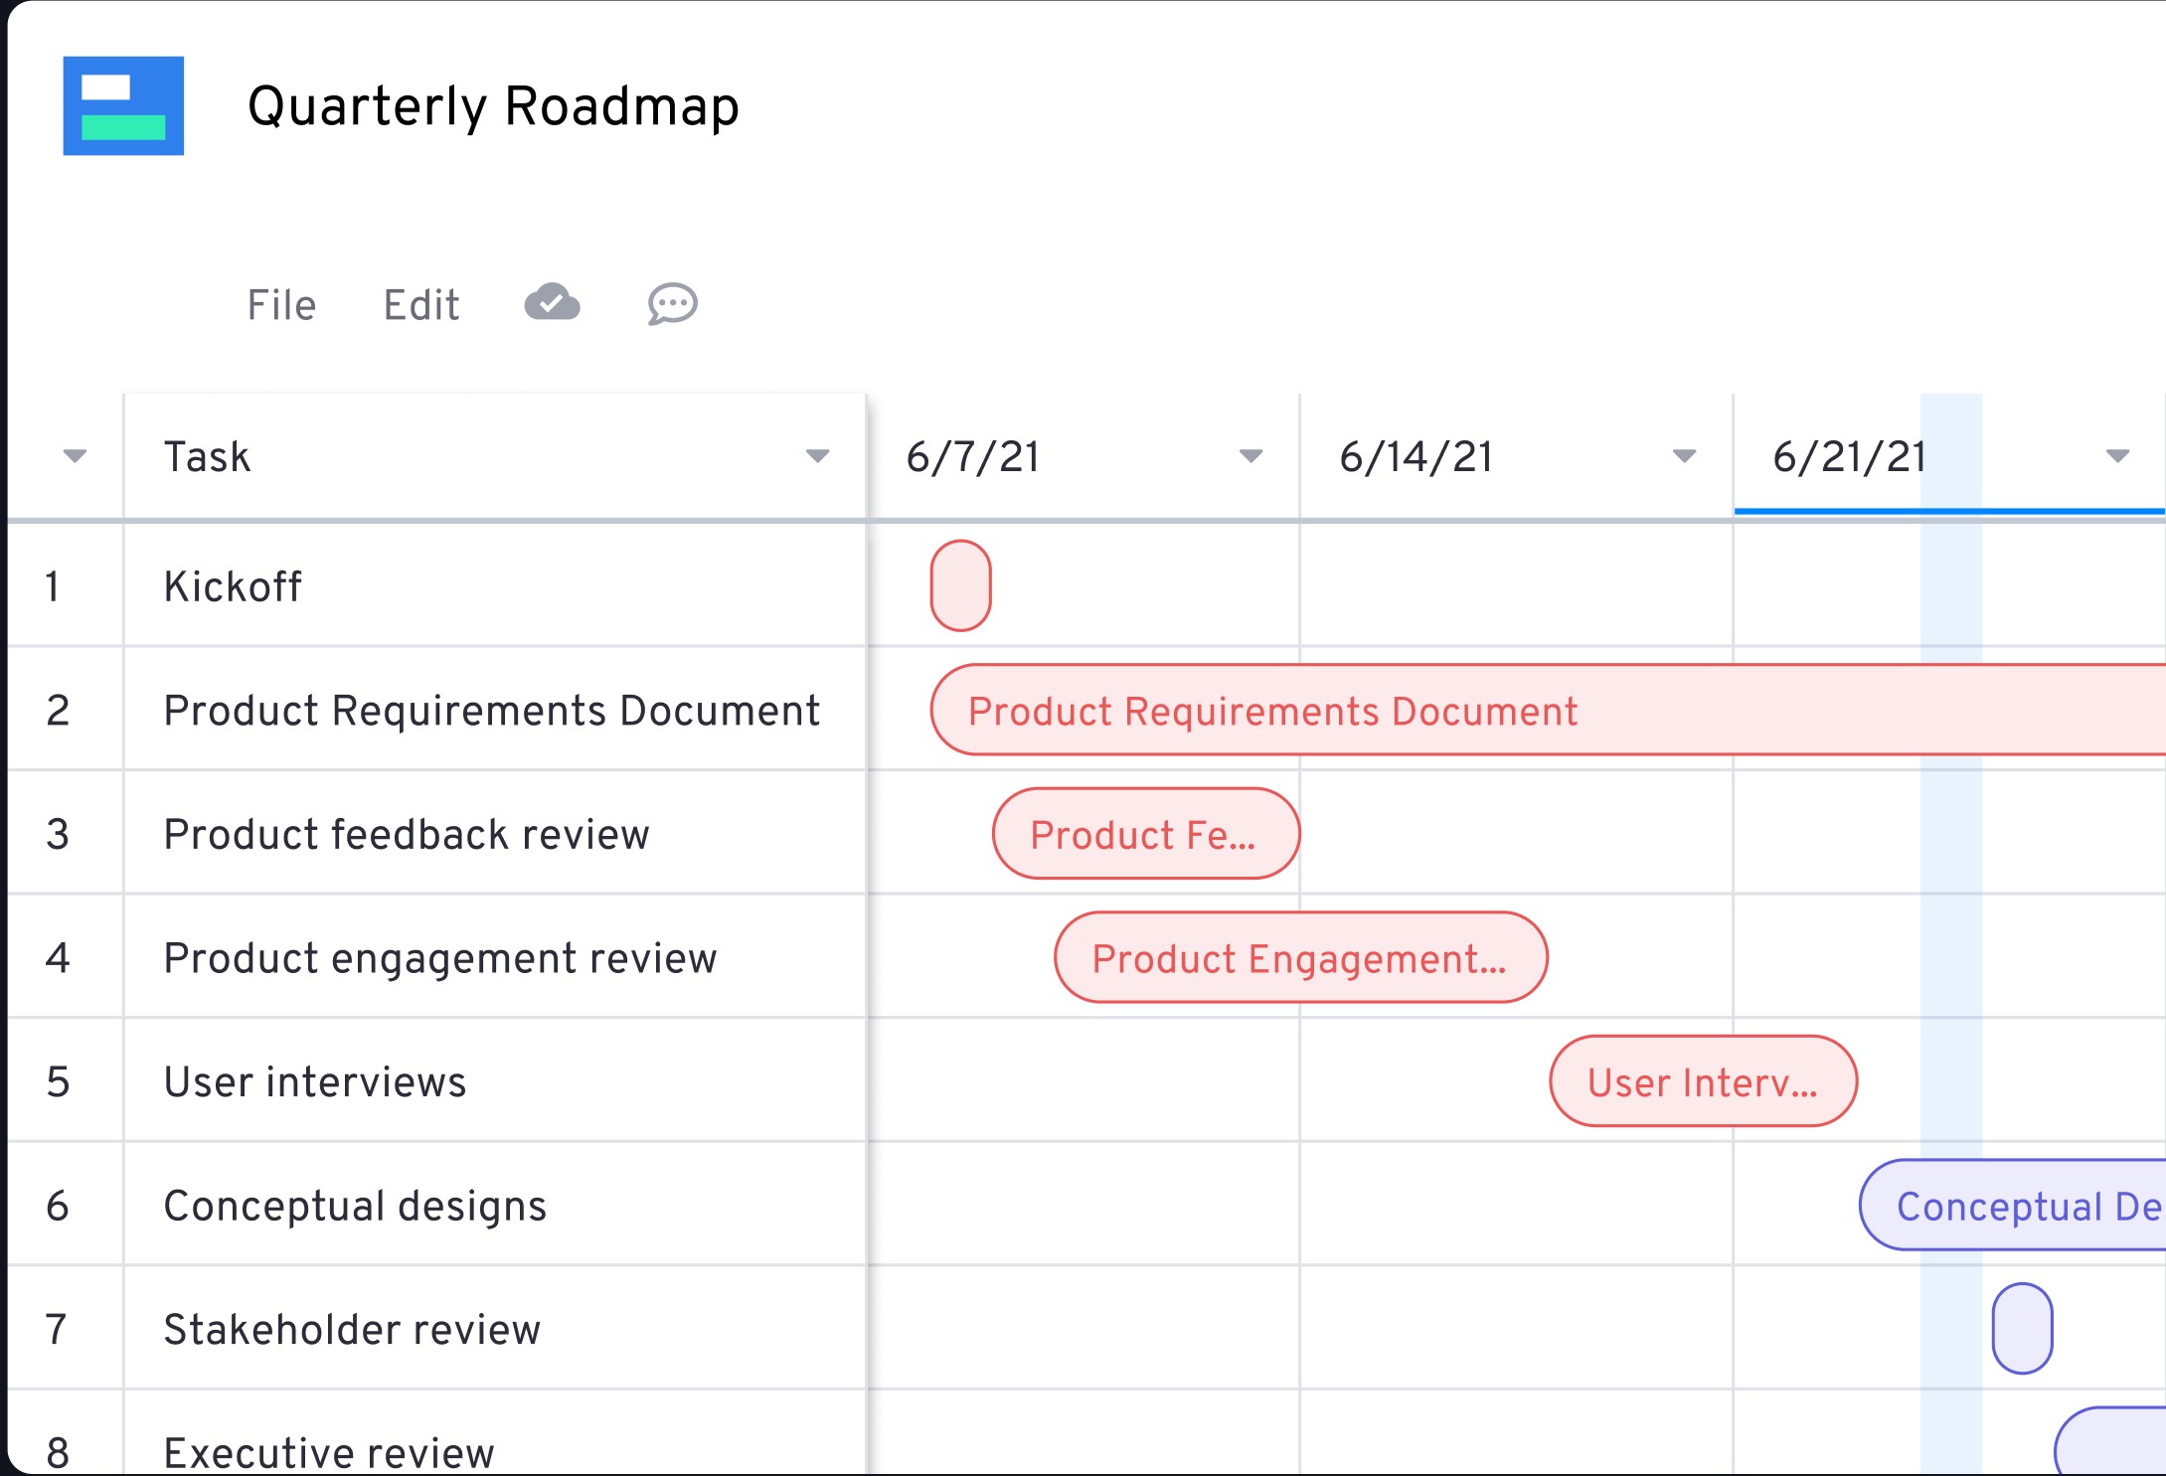
Task: Select the Kickoff milestone pill on the timeline
Action: (960, 585)
